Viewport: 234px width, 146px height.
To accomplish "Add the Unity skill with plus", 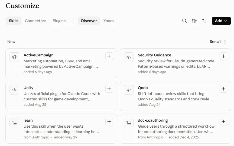I will tap(109, 89).
